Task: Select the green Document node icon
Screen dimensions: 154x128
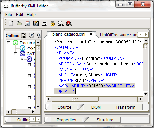Action: (16, 43)
